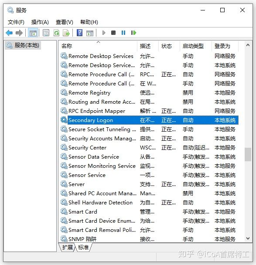Click the scrollbar down arrow

(x=248, y=238)
